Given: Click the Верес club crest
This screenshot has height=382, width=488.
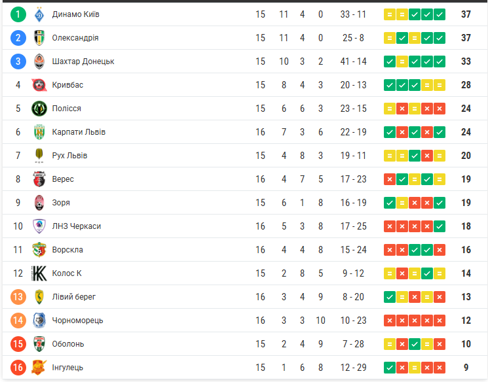Looking at the screenshot, I should click(x=39, y=179).
